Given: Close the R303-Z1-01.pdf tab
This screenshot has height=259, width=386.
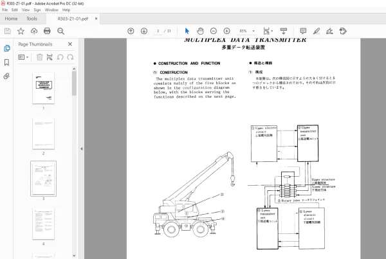Looking at the screenshot, I should pos(96,19).
